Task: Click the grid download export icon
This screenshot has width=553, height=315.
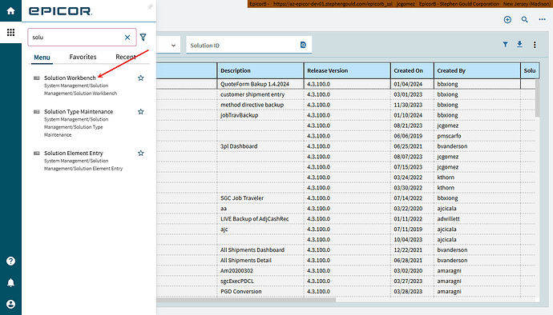Action: pos(519,44)
